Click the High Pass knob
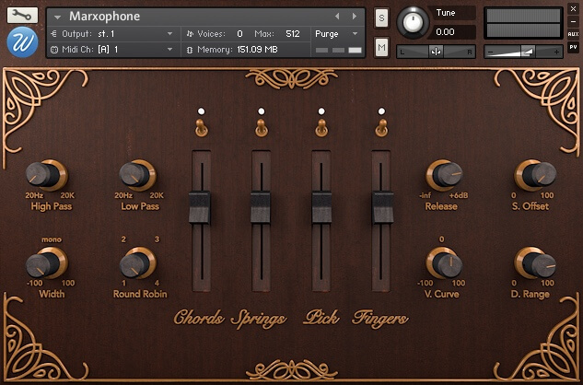The height and width of the screenshot is (385, 583). (46, 175)
